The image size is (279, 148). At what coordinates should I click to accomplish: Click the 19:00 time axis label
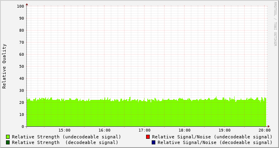coord(225,130)
